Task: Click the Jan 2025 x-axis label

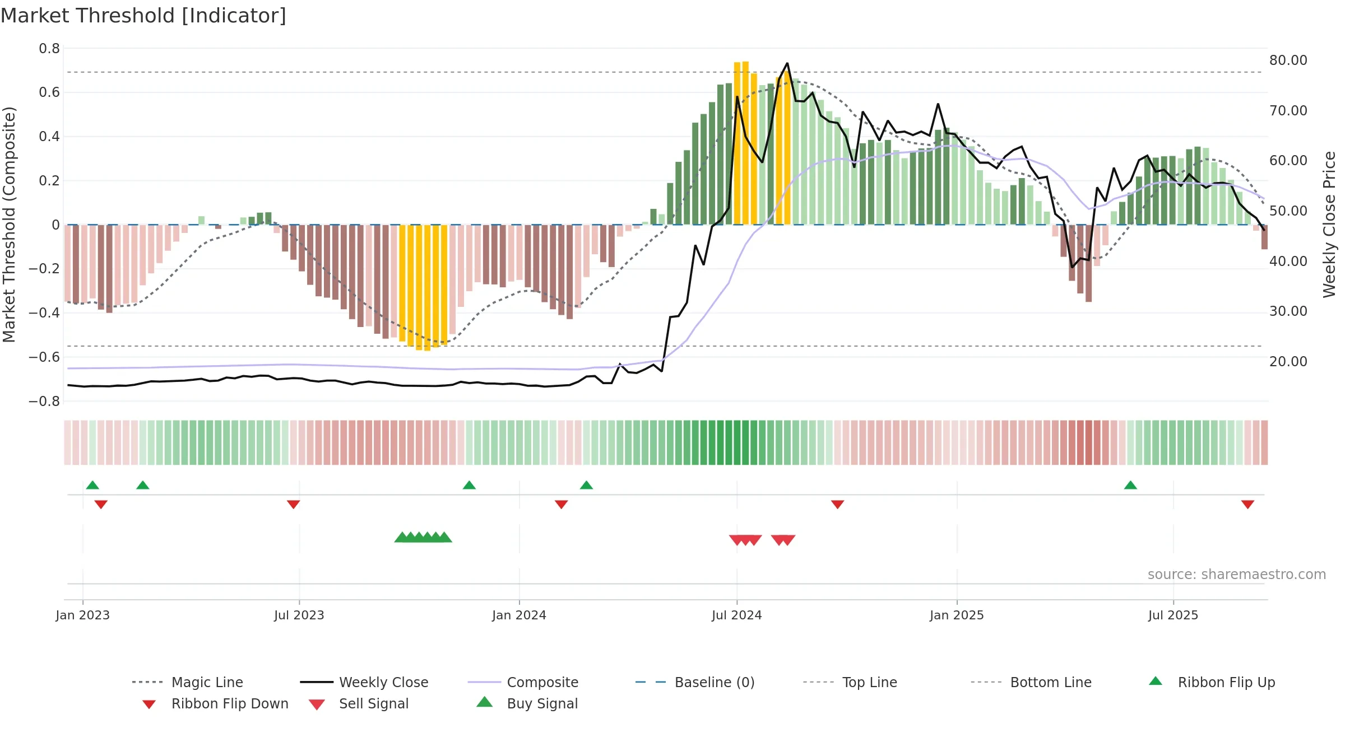Action: [957, 615]
